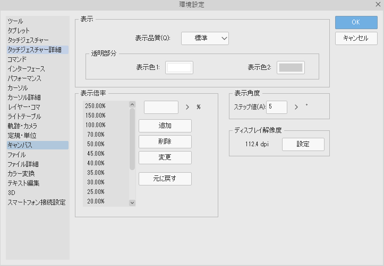Image resolution: width=384 pixels, height=266 pixels.
Task: Select タッチジェスチャー in the category list
Action: point(38,40)
